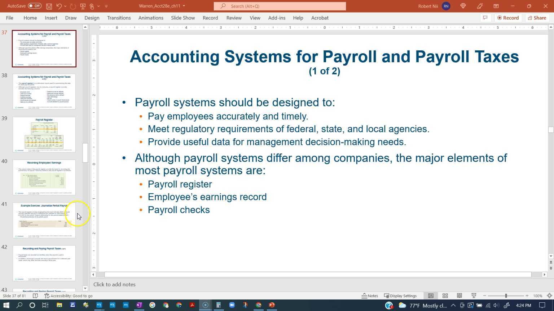Click the Share button
This screenshot has width=554, height=311.
pos(537,18)
